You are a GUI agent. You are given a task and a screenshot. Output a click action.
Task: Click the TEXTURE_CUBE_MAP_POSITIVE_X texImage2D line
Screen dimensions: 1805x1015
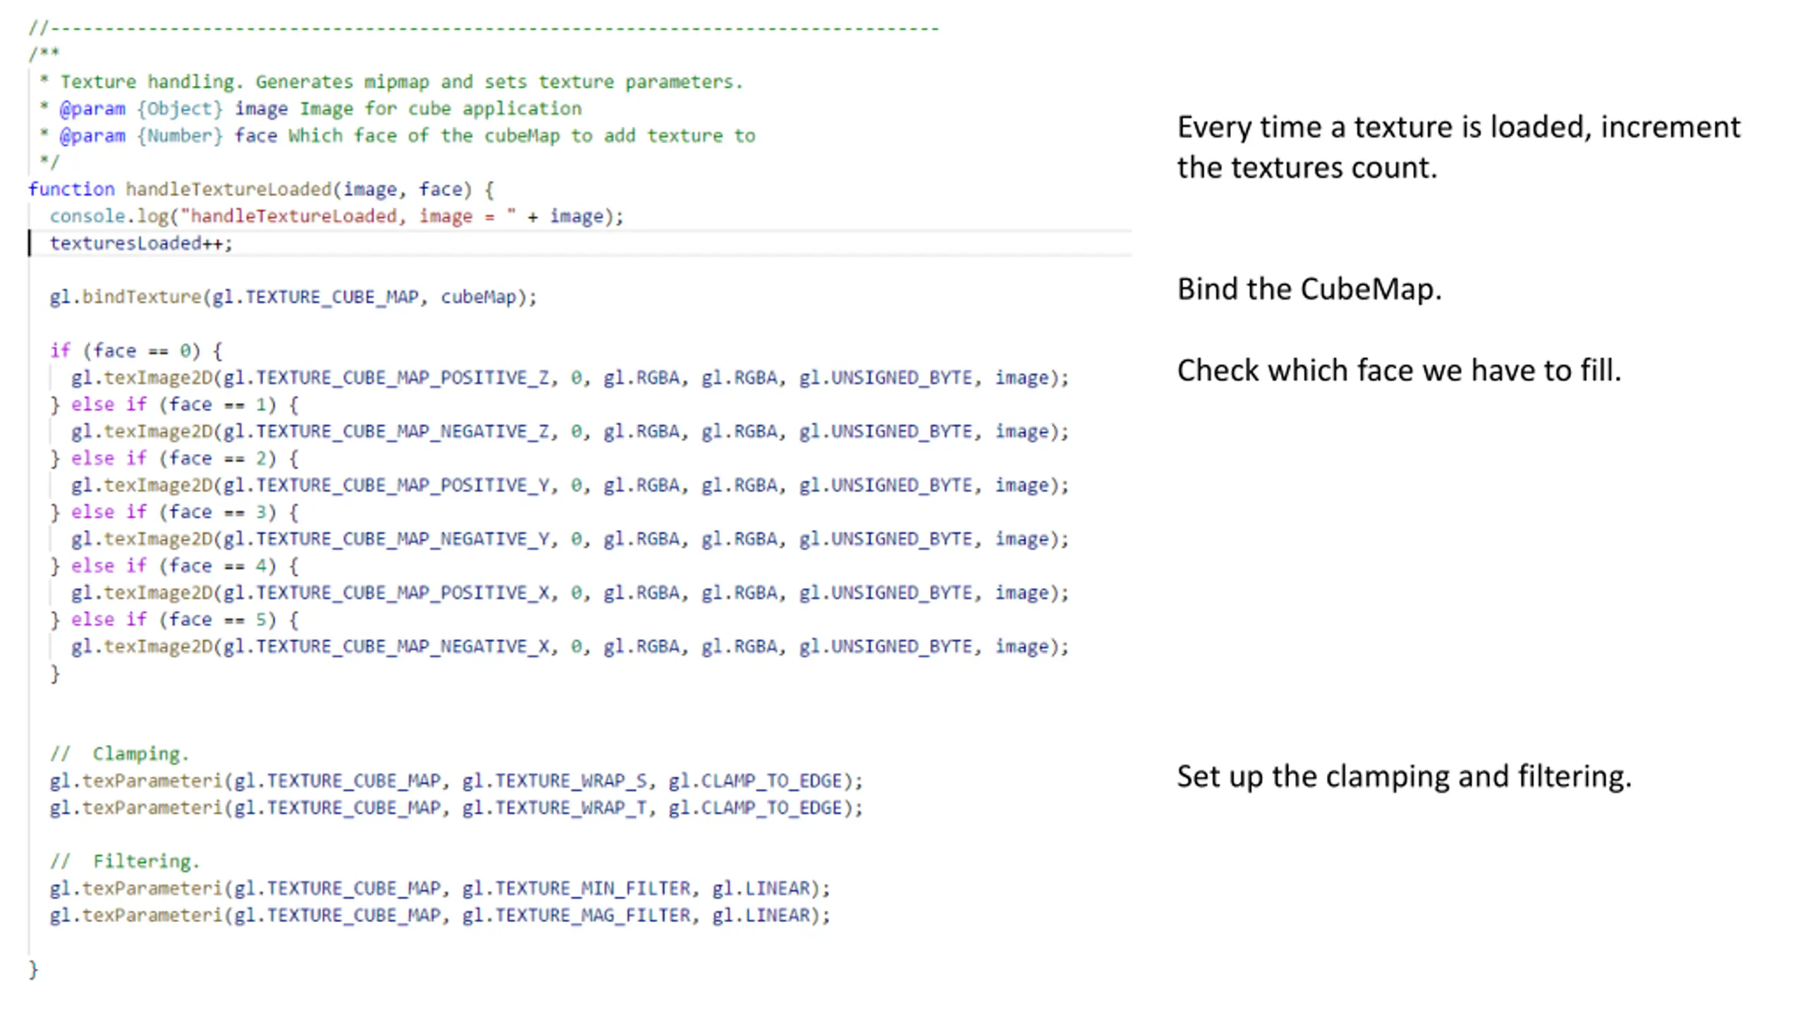(570, 593)
